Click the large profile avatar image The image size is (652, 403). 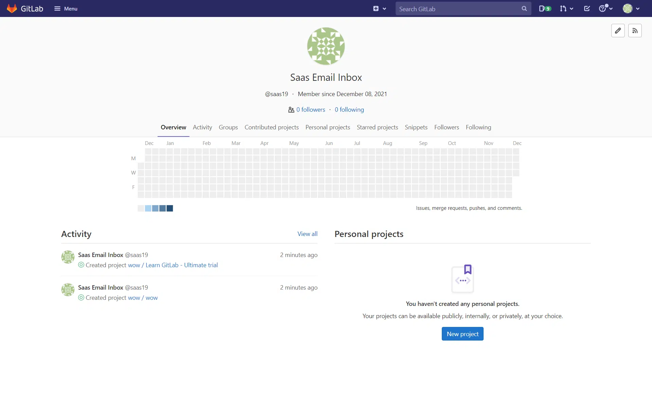pos(326,46)
